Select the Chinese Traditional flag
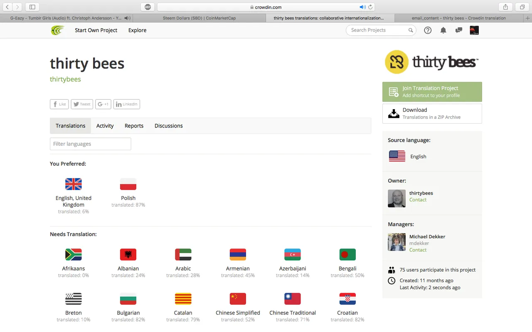This screenshot has height=332, width=532. tap(293, 299)
